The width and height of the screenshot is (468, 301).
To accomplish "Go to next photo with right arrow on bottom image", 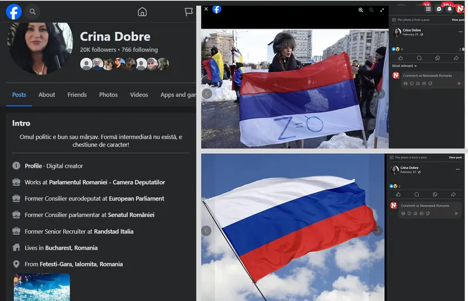I will pyautogui.click(x=377, y=231).
